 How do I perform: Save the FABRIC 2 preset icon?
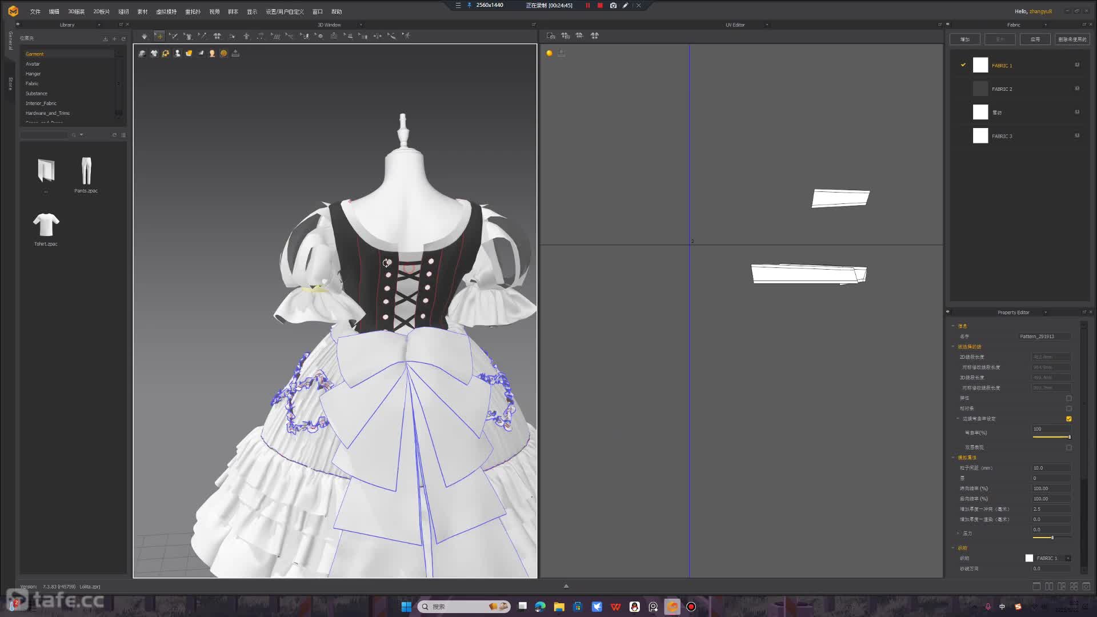coord(1077,89)
